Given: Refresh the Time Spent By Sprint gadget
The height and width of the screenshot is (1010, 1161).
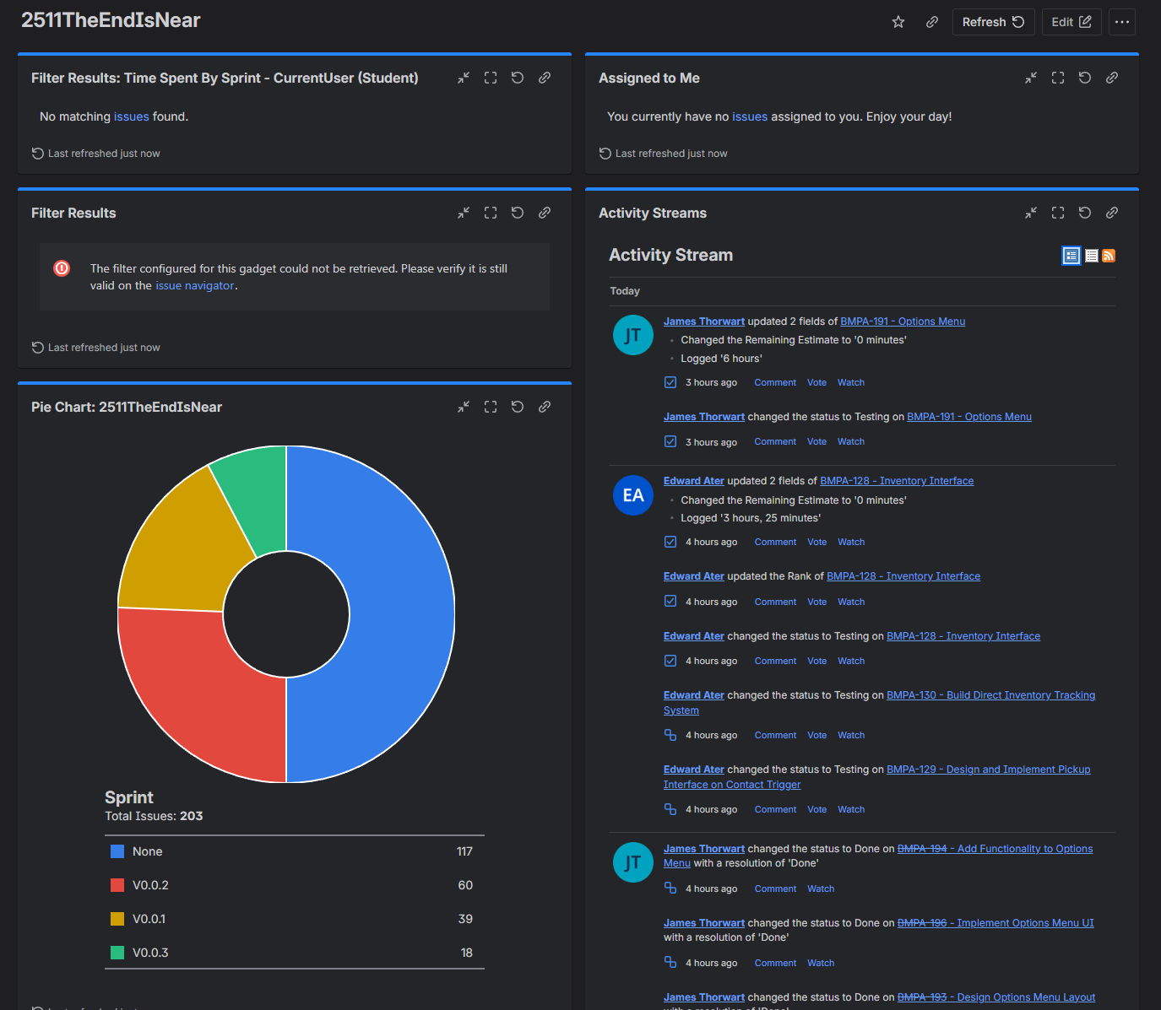Looking at the screenshot, I should 518,78.
